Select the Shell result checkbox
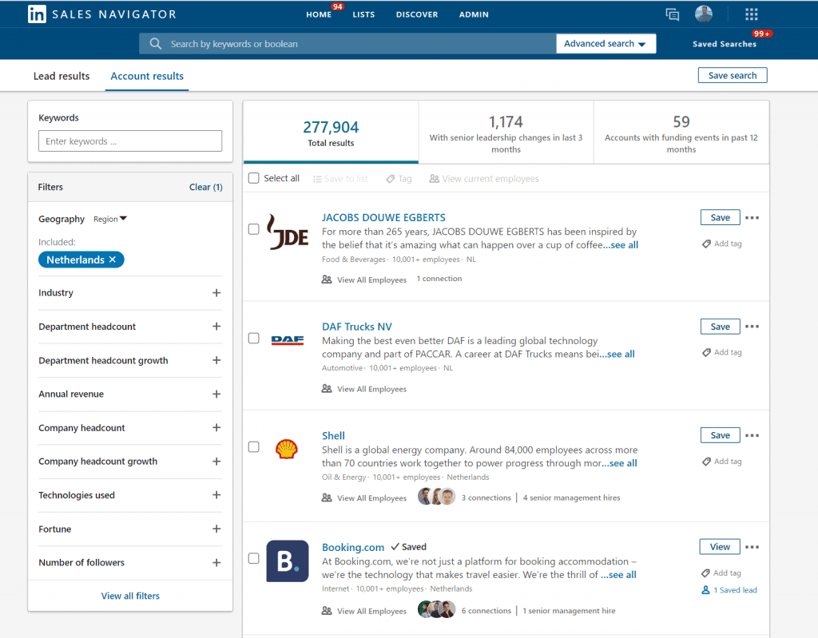The width and height of the screenshot is (818, 638). [254, 447]
